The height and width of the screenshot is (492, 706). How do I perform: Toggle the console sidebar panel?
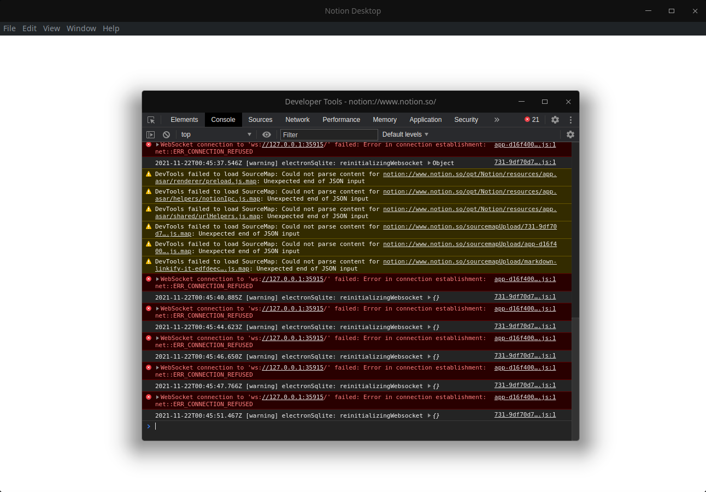[150, 134]
